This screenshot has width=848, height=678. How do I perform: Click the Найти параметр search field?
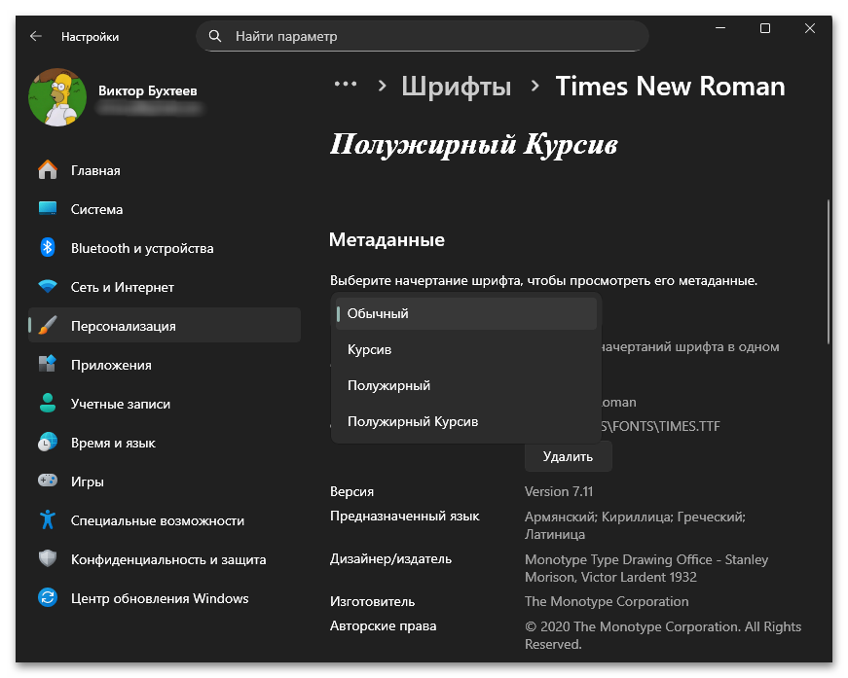pos(422,36)
